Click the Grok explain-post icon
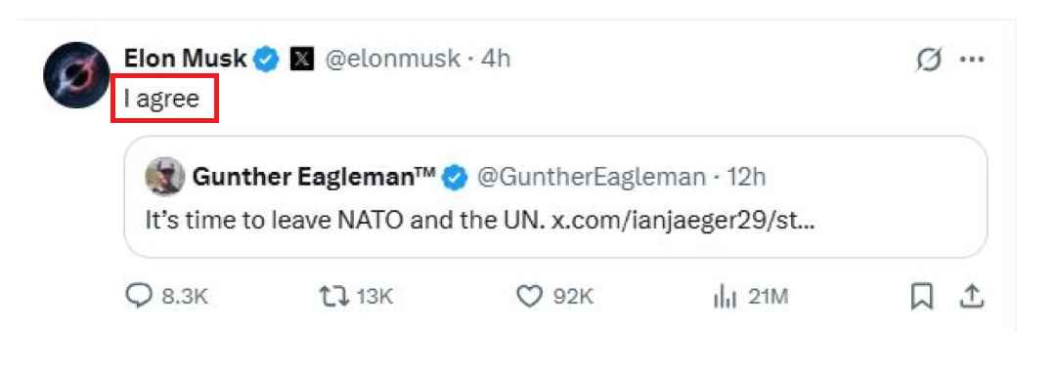 [928, 62]
